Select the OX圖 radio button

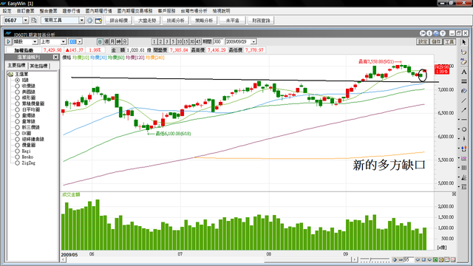18,133
